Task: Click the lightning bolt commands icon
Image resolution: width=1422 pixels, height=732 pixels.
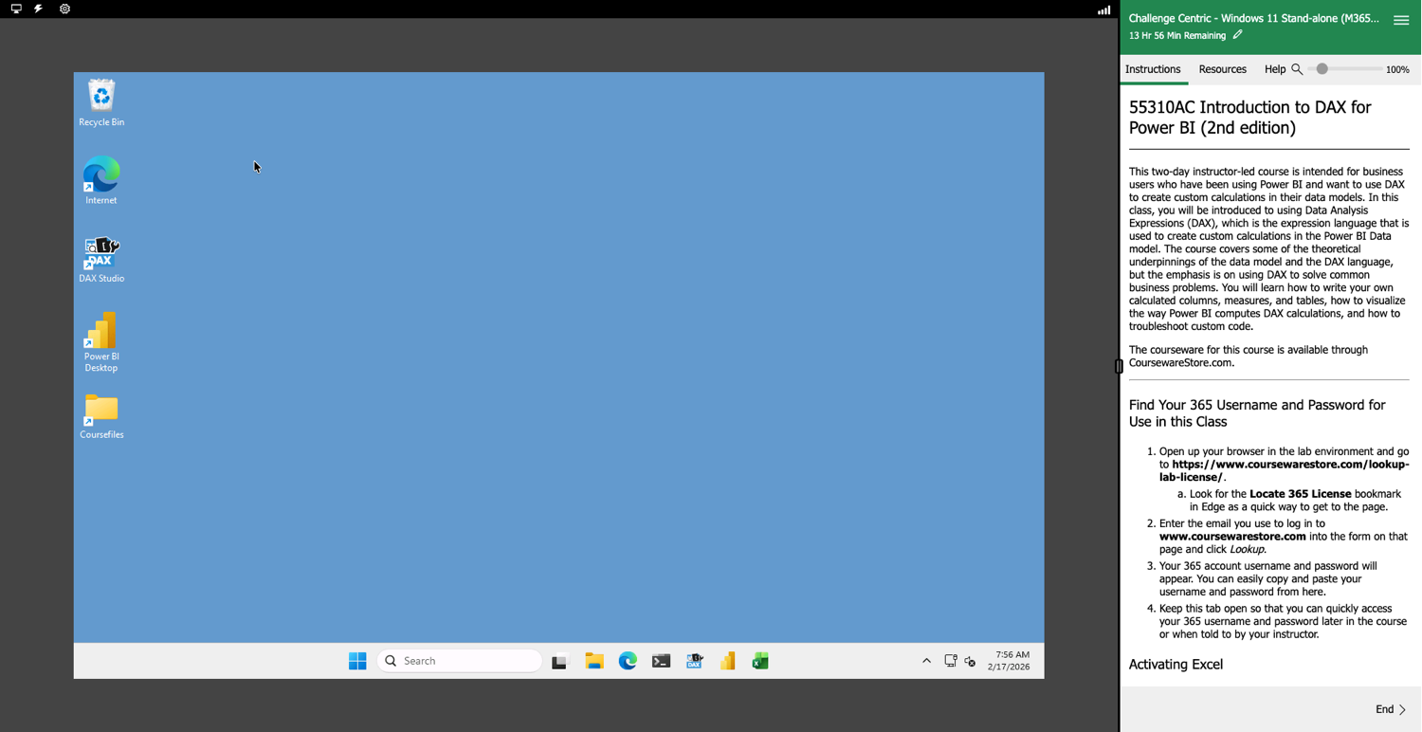Action: pos(39,9)
